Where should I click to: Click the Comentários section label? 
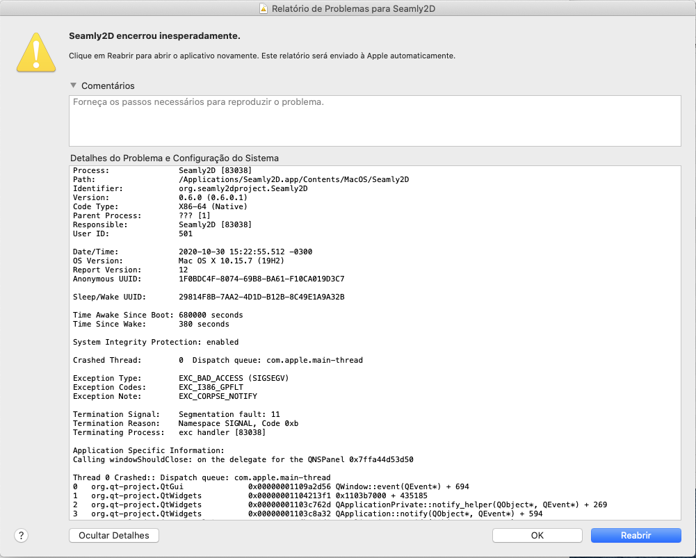click(108, 85)
